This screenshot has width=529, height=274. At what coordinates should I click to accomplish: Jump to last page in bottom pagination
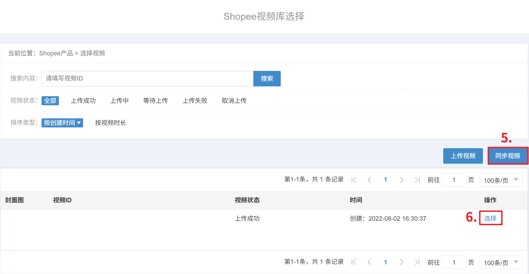pyautogui.click(x=417, y=262)
